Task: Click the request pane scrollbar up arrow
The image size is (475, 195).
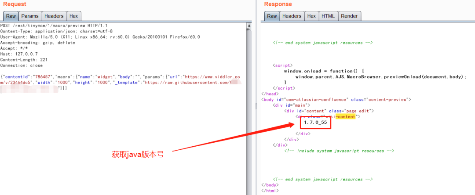Action: [x=248, y=25]
